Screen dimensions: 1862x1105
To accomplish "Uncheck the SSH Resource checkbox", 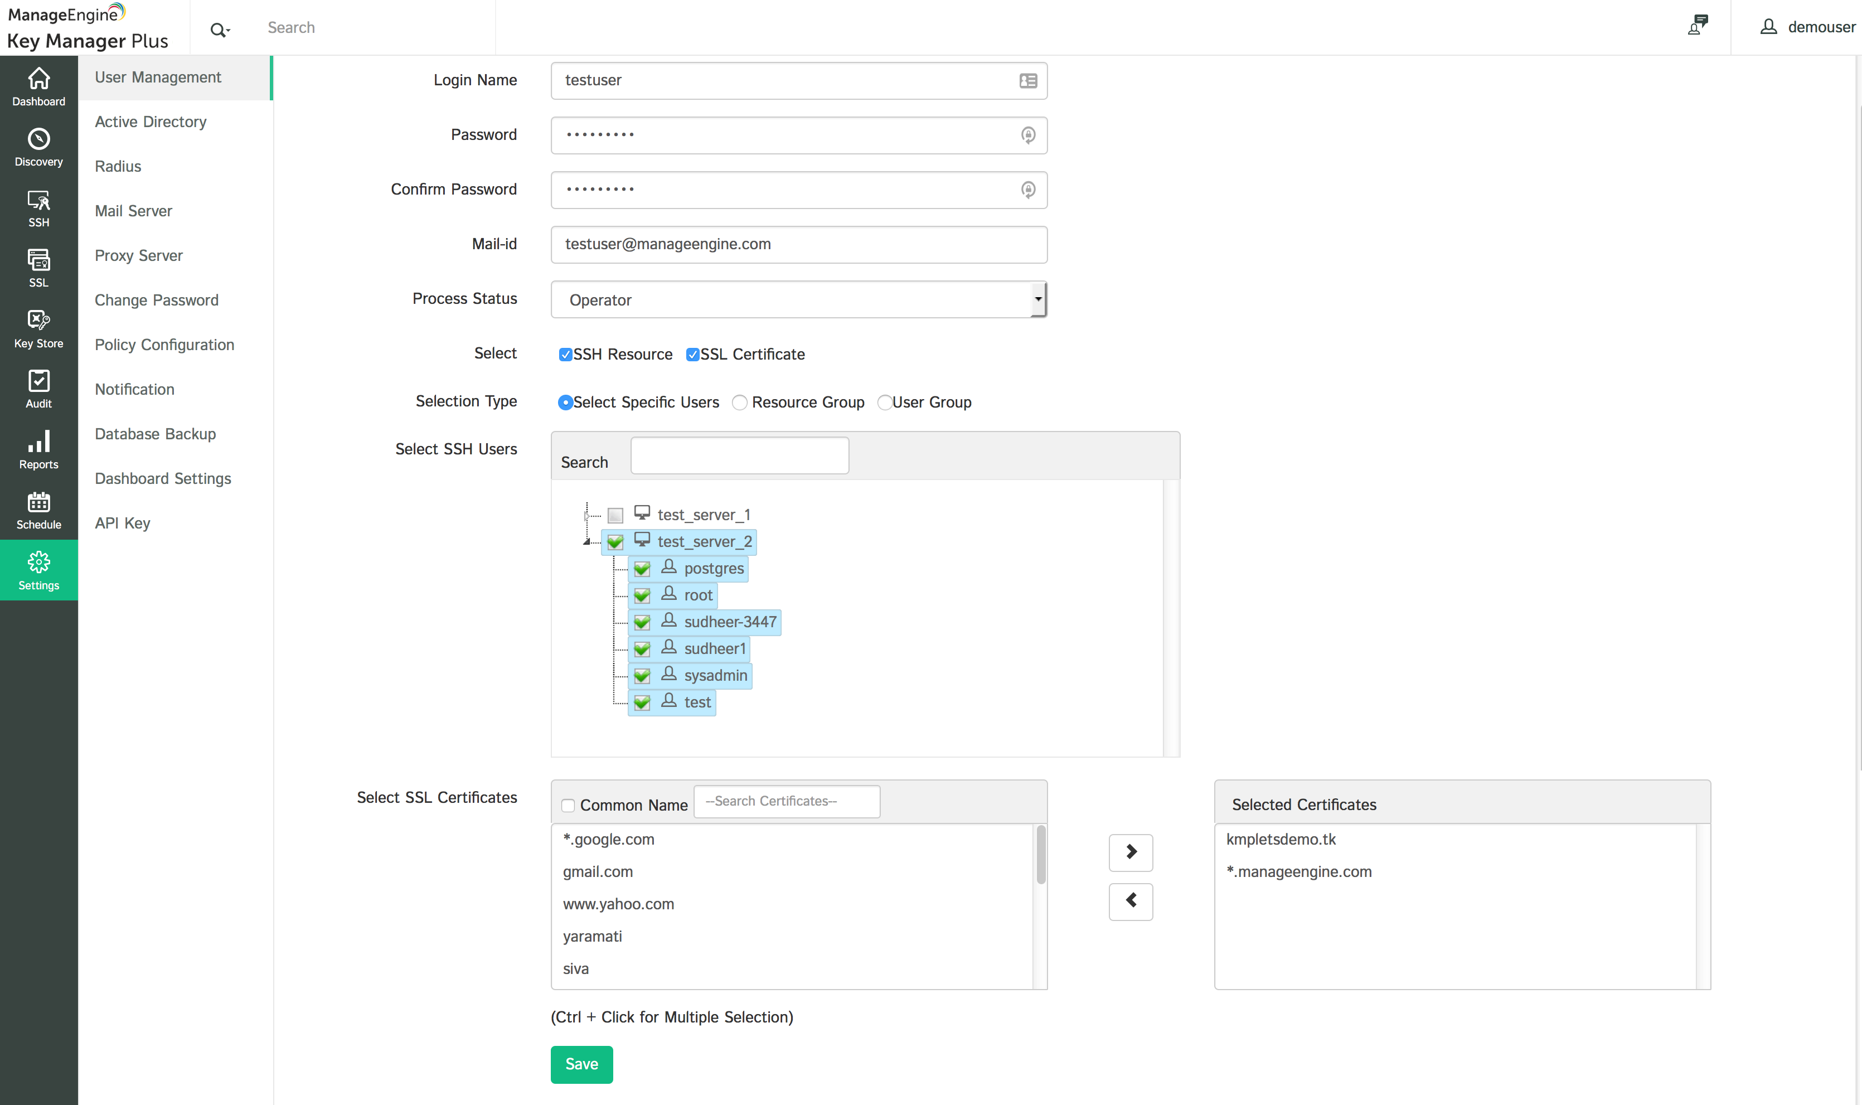I will pyautogui.click(x=565, y=355).
